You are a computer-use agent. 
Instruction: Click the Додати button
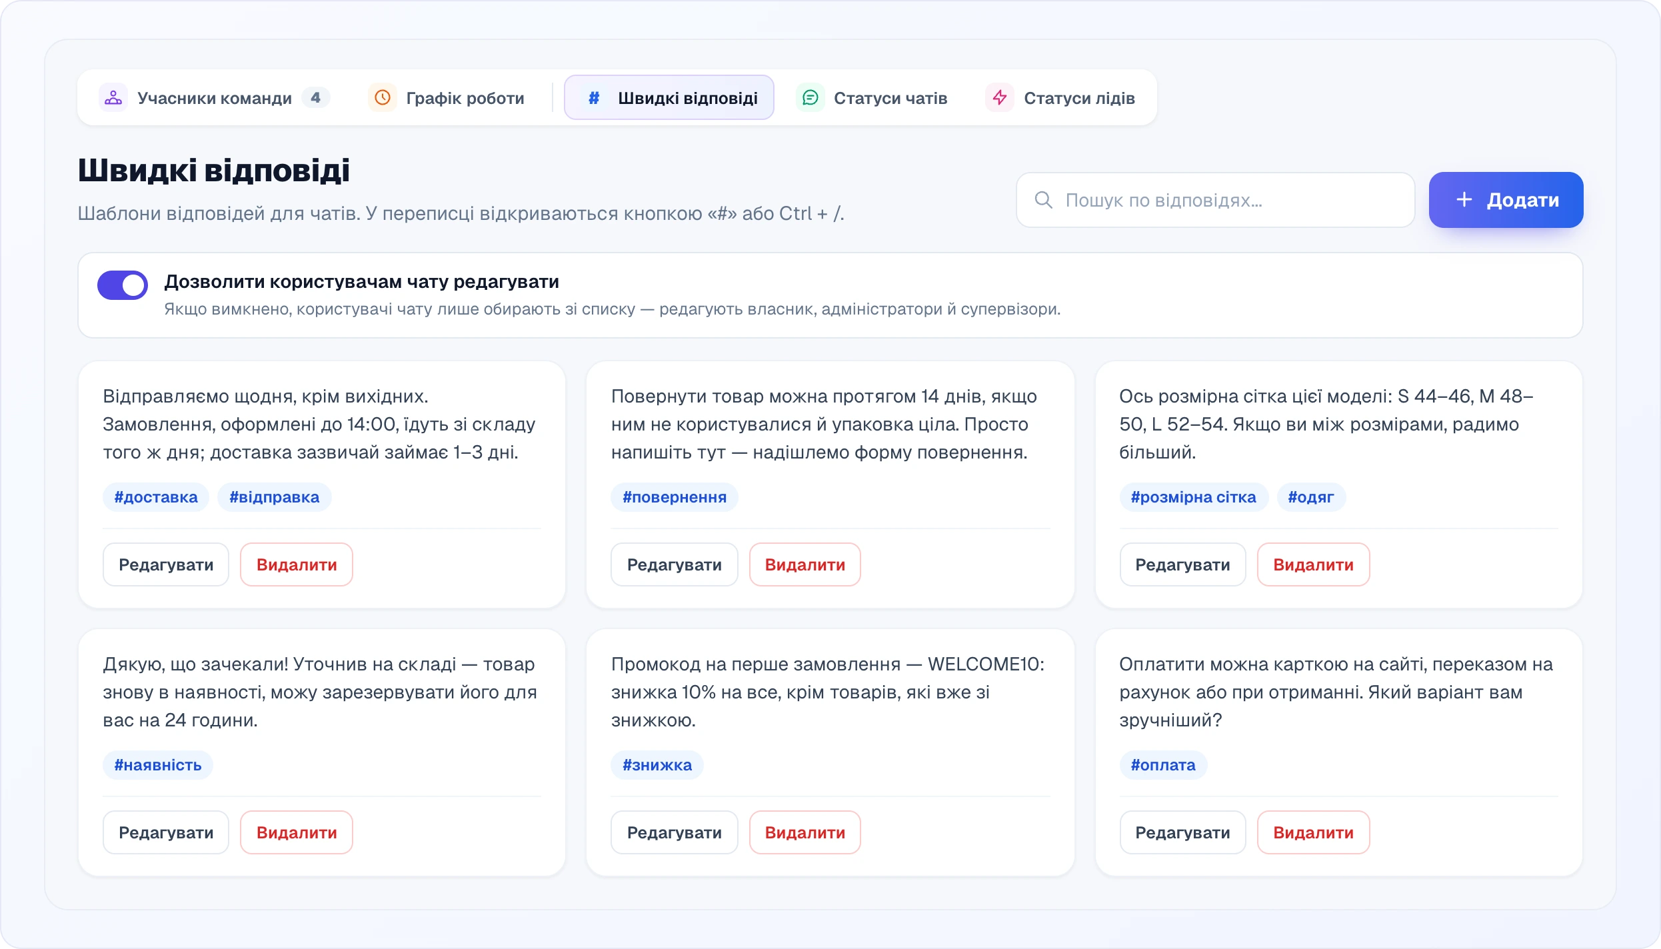(x=1506, y=200)
